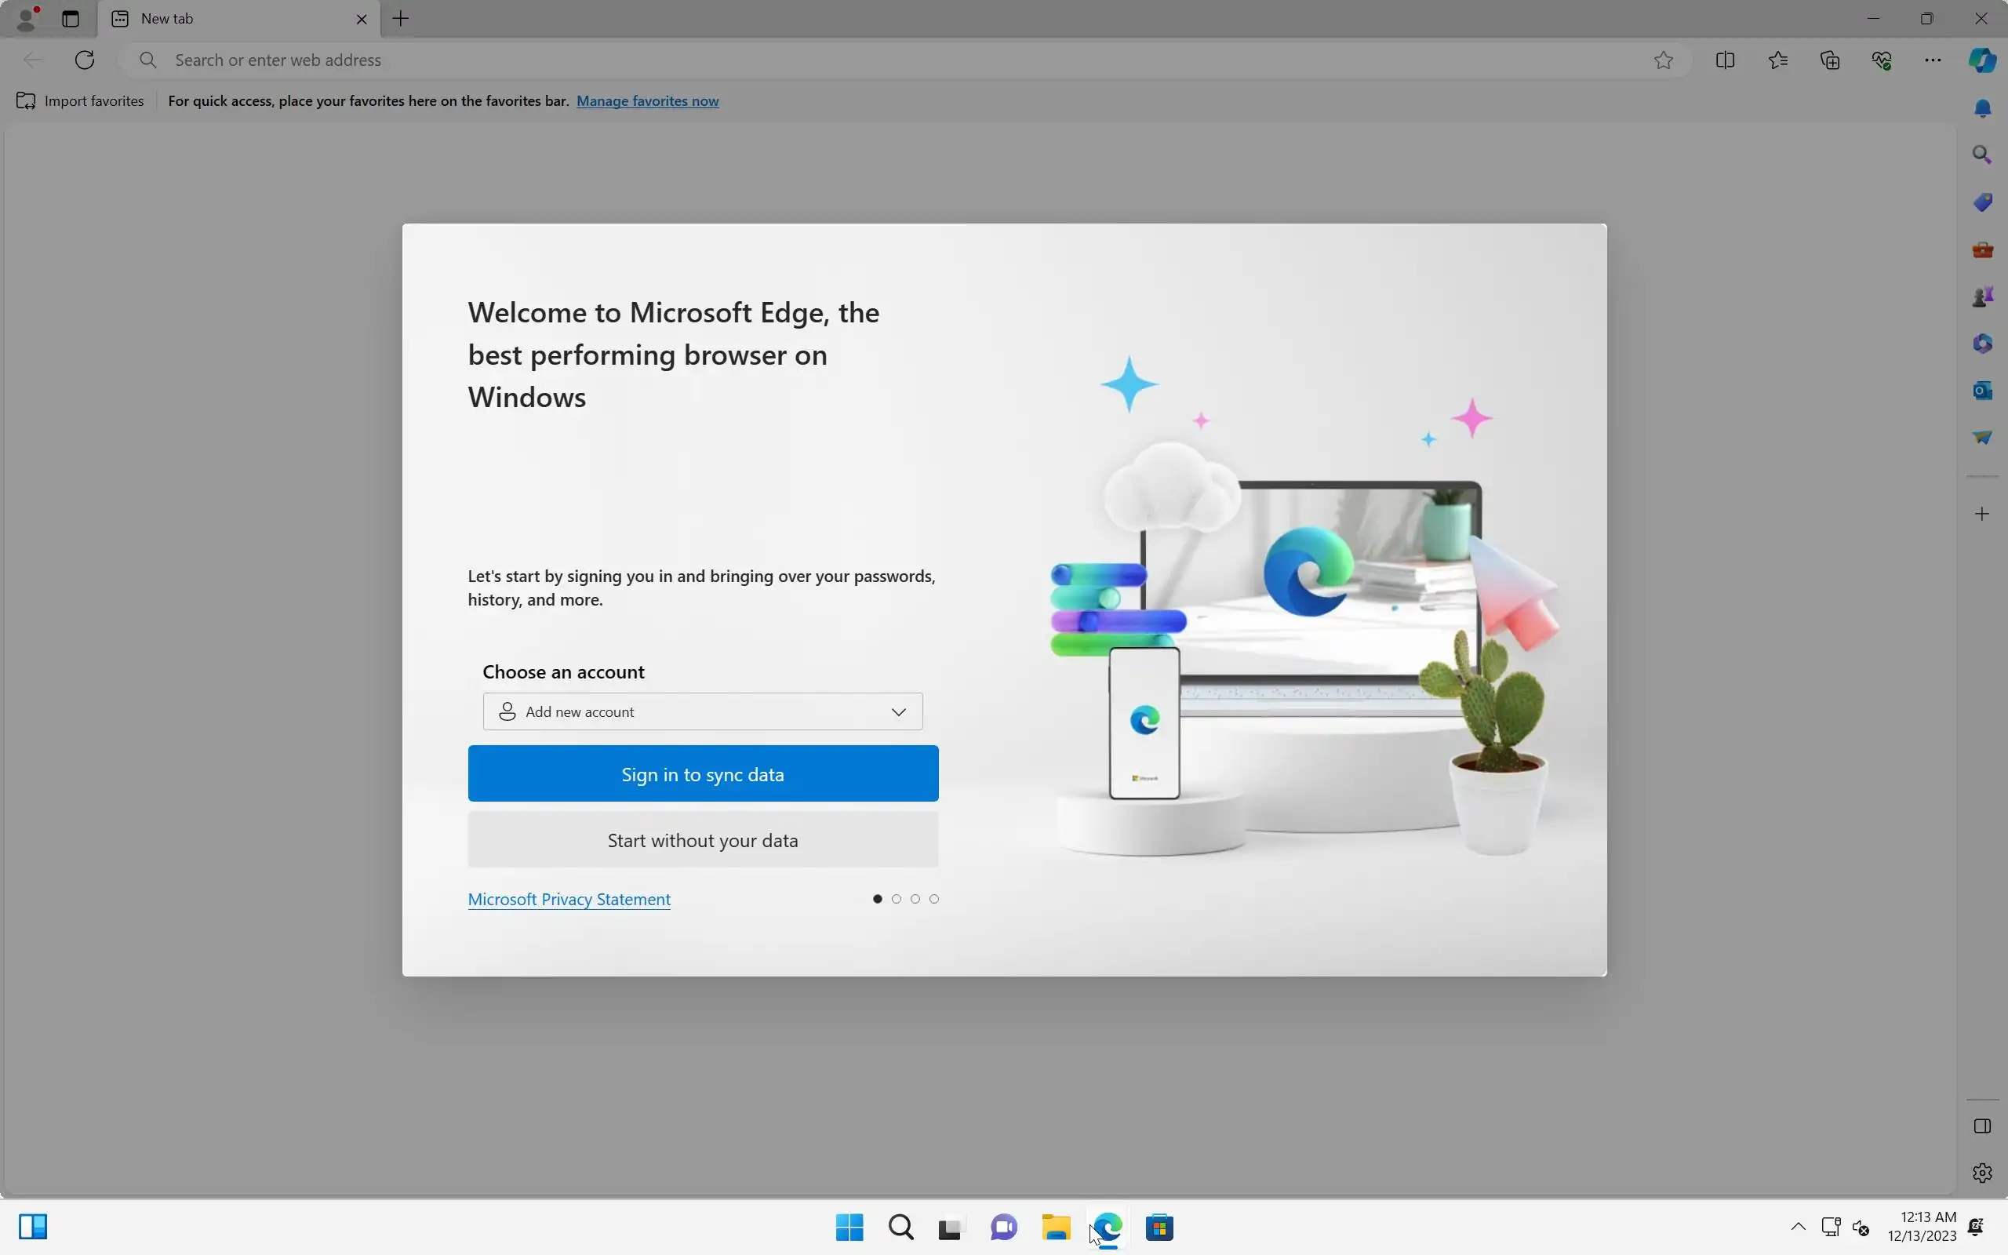Open the sidebar Shopping tag icon

coord(1982,202)
